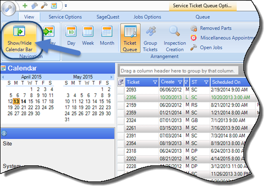Viewport: 268px width, 190px height.
Task: Toggle Show/Hide Calendar Bar
Action: coord(19,38)
